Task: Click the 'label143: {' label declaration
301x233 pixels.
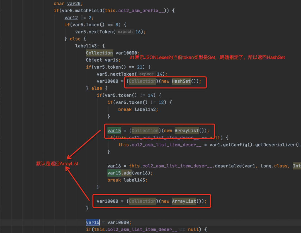Action: click(90, 46)
